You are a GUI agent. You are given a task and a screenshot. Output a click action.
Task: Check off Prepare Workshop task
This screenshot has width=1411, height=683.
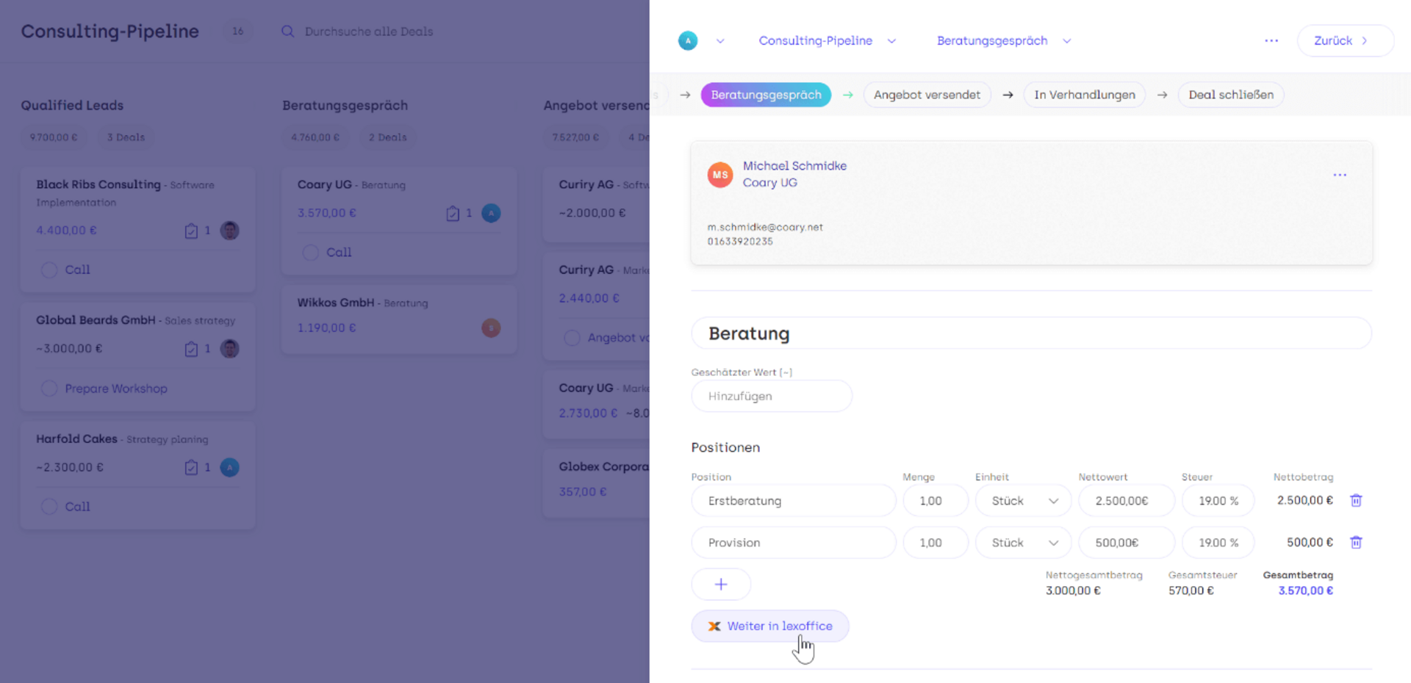coord(49,389)
